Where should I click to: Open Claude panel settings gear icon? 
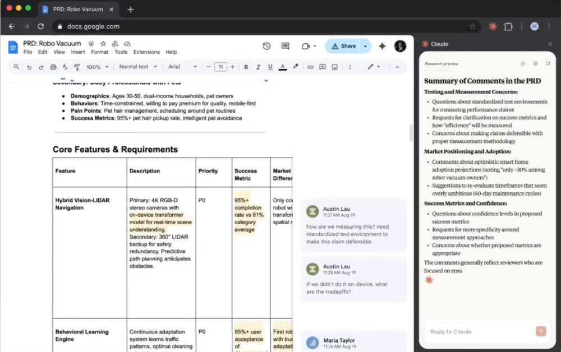pos(535,63)
